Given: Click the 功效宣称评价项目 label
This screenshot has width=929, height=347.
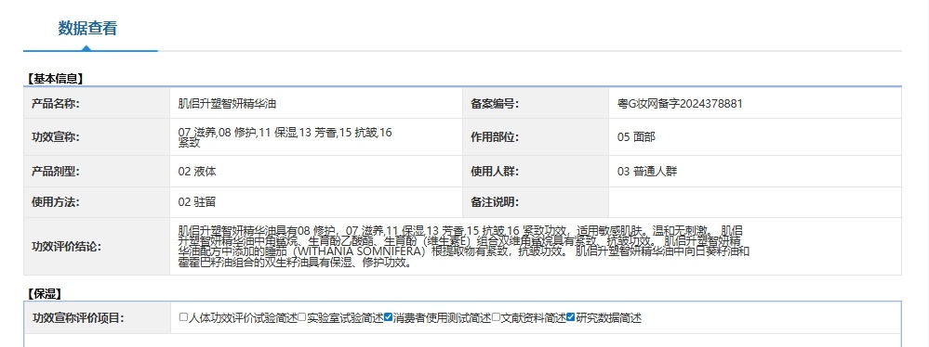Looking at the screenshot, I should tap(77, 318).
